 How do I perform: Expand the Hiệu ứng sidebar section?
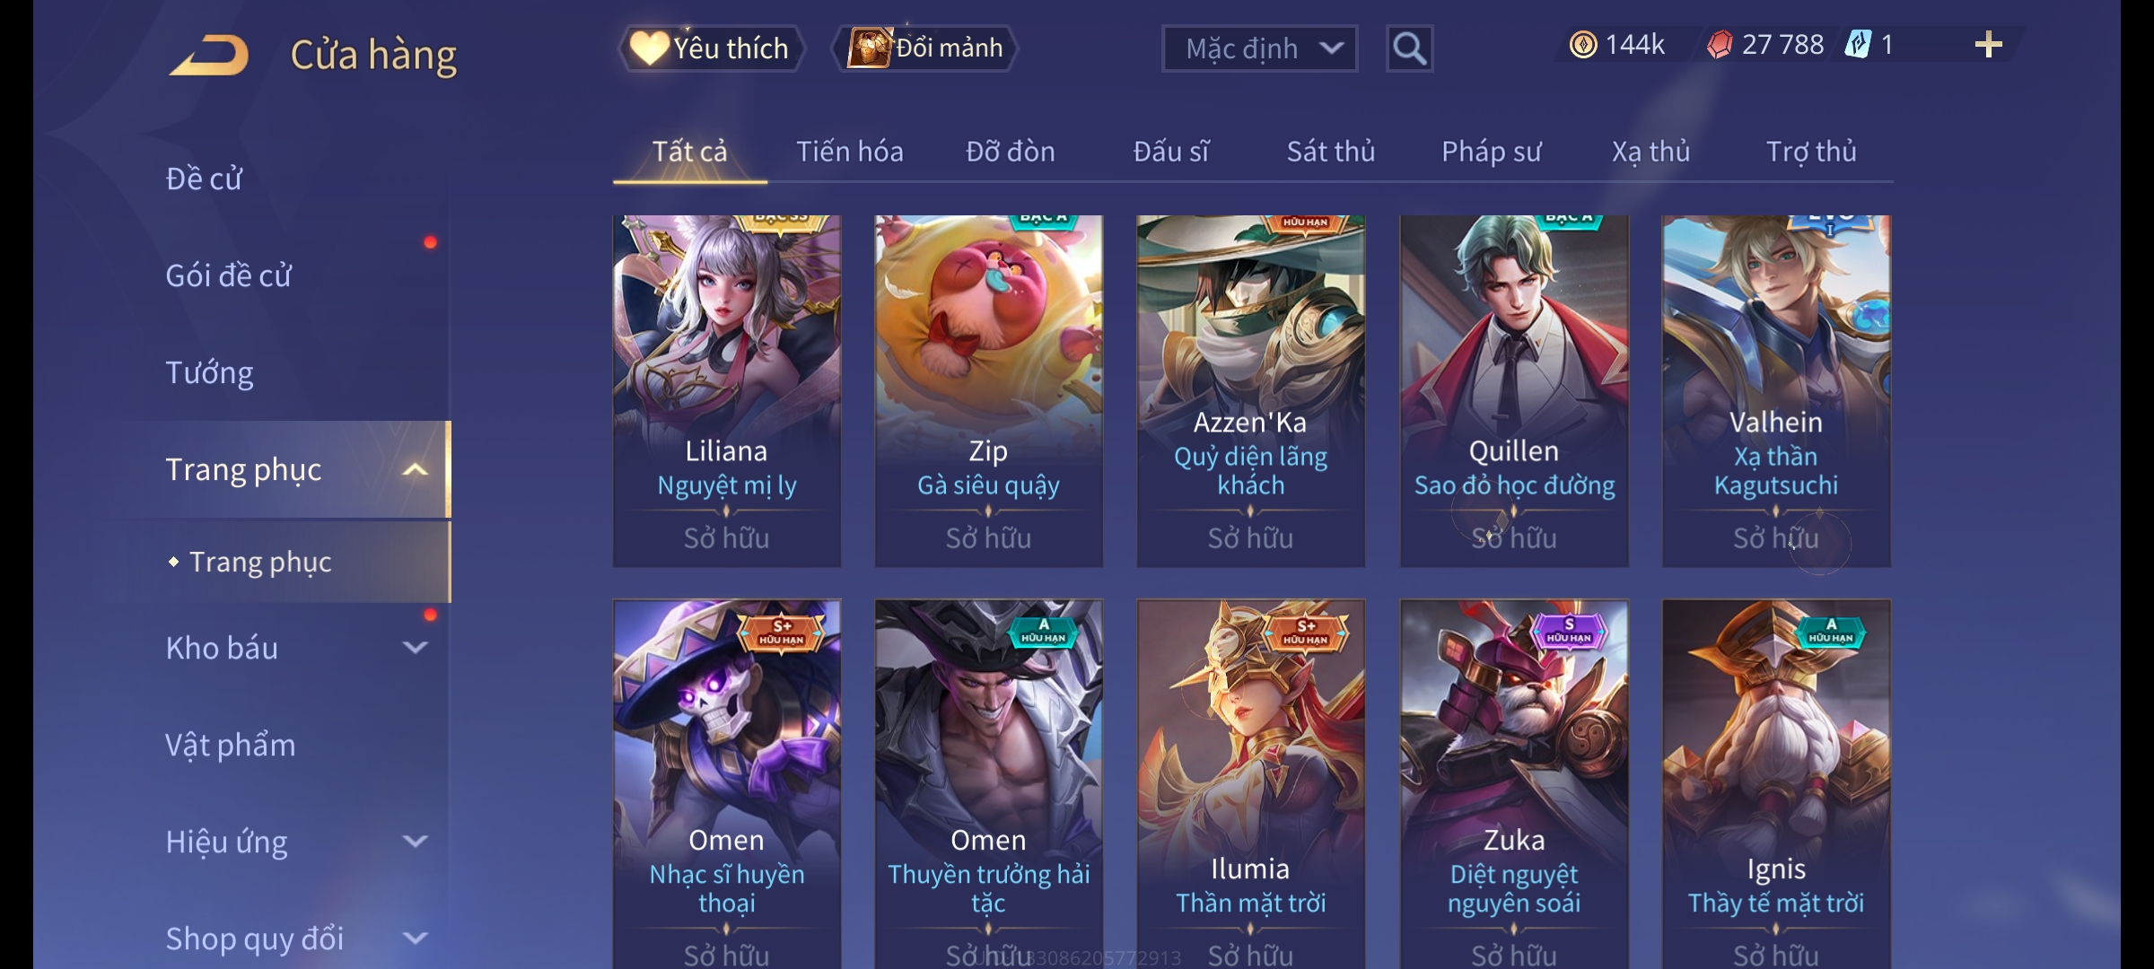click(415, 841)
